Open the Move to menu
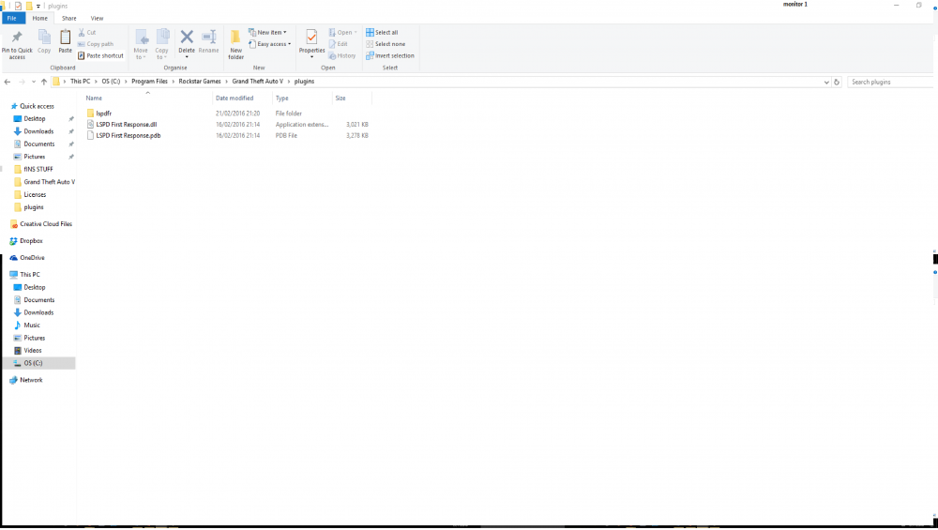The height and width of the screenshot is (530, 938). point(141,44)
